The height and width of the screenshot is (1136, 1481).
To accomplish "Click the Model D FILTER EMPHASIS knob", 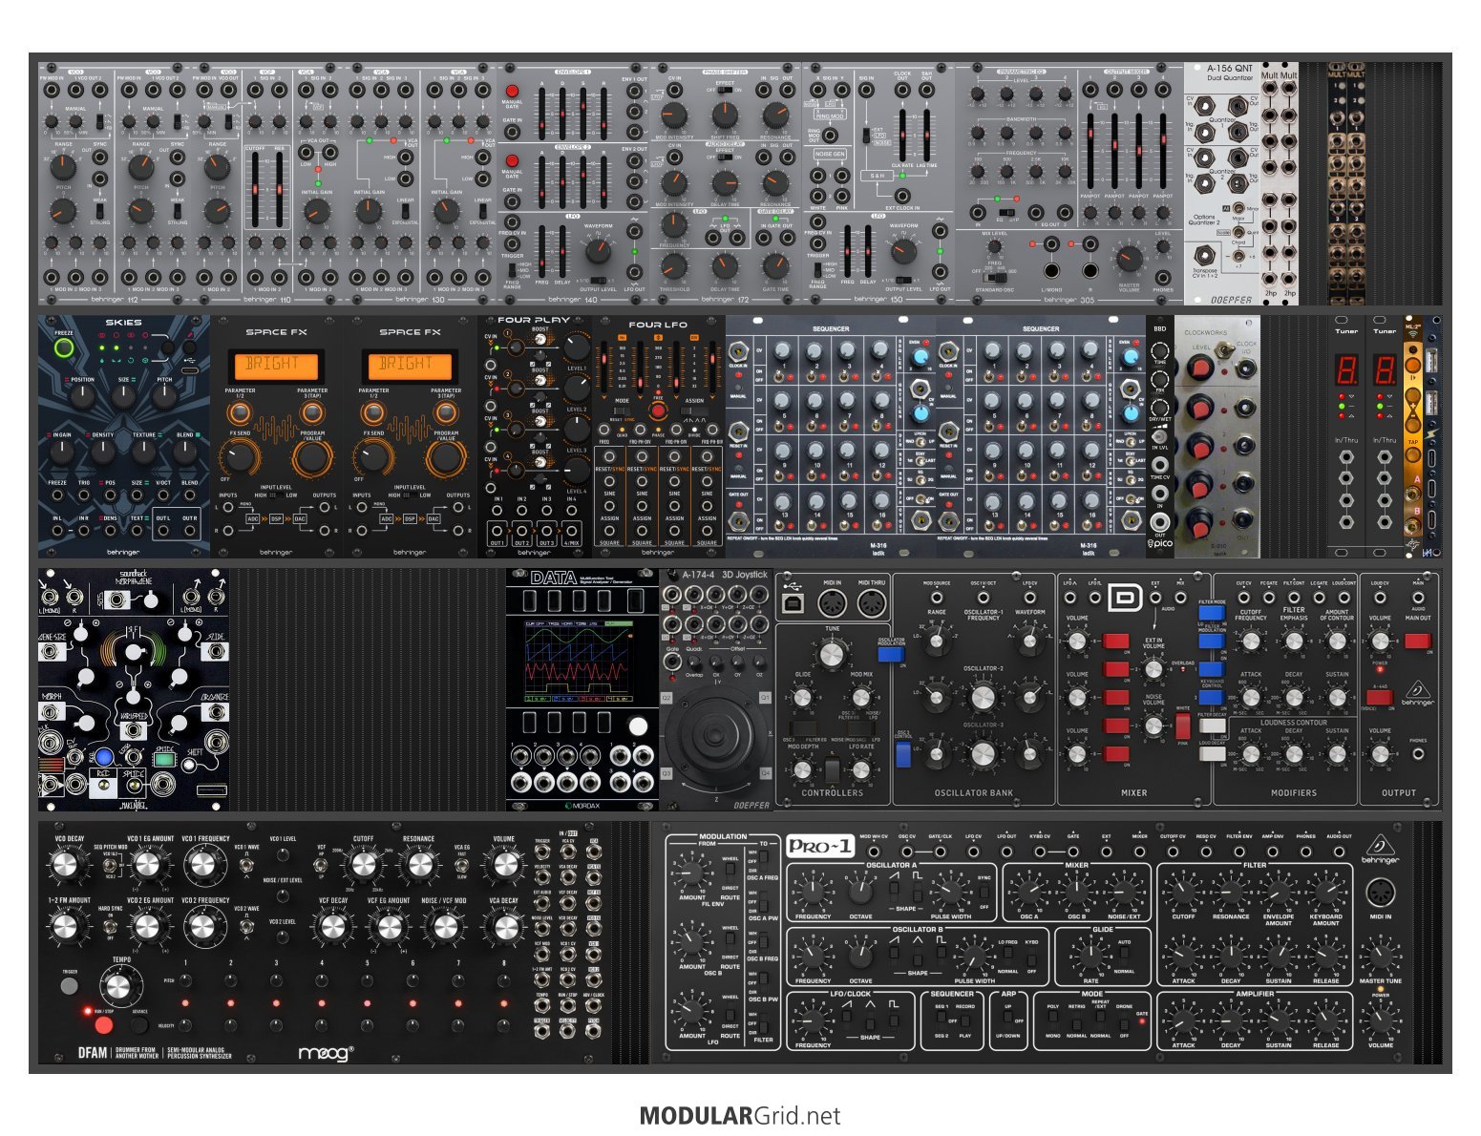I will [x=1294, y=642].
